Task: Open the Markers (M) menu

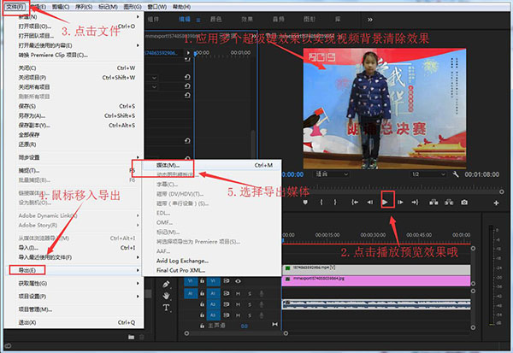Action: click(x=108, y=7)
